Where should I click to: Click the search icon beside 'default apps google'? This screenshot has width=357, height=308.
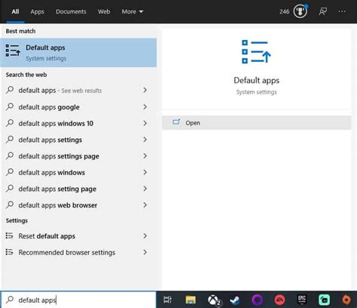10,106
